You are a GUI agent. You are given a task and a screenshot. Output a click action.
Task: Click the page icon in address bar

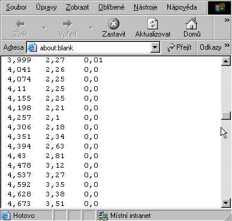coord(32,47)
